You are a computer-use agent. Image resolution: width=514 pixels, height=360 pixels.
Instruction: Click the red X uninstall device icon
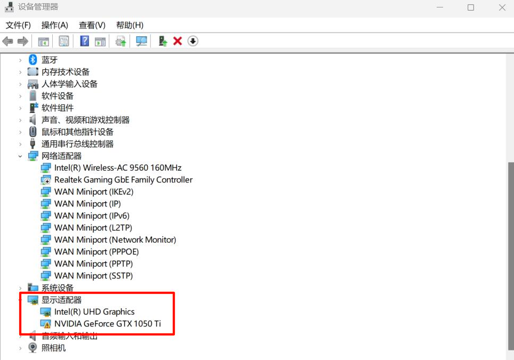click(x=178, y=41)
